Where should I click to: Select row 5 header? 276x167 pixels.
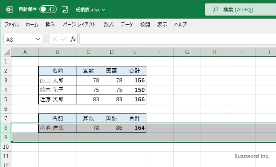[6, 99]
